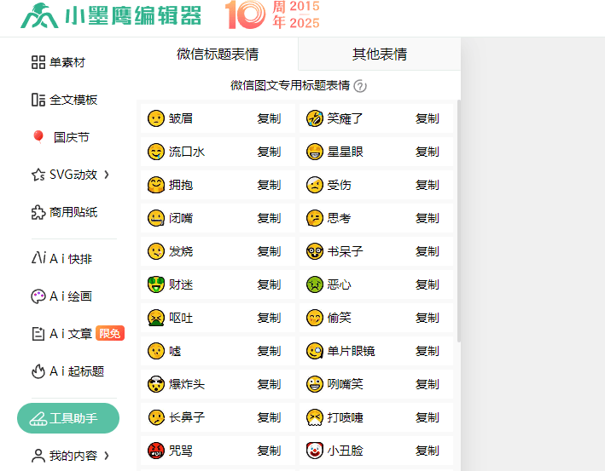Expand the SVG动效 submenu arrow
605x471 pixels.
[x=107, y=175]
